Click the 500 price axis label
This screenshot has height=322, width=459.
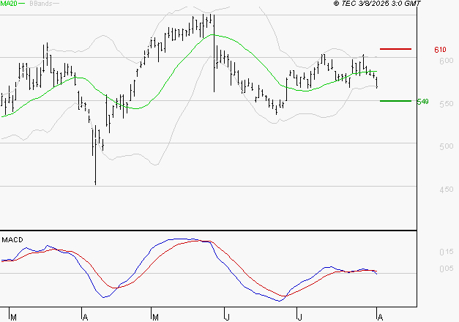tap(447, 146)
